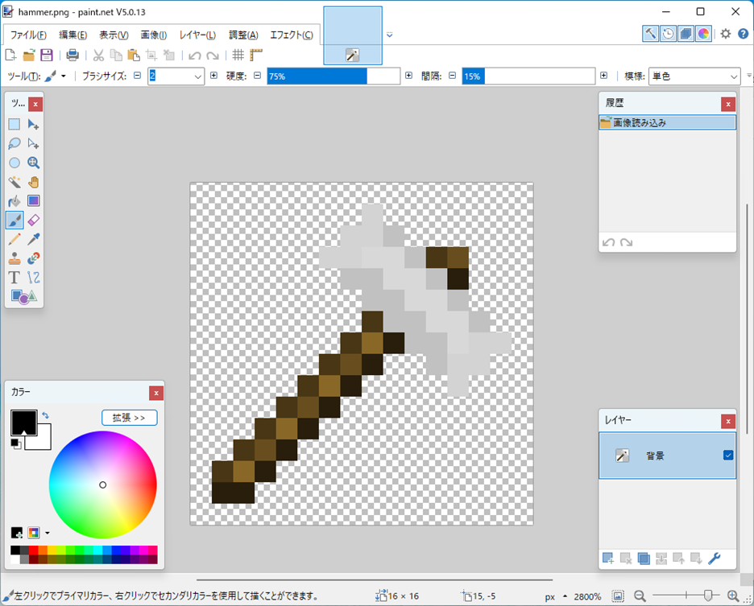Expand the tool chooser dropdown arrow
The height and width of the screenshot is (606, 754).
[64, 76]
